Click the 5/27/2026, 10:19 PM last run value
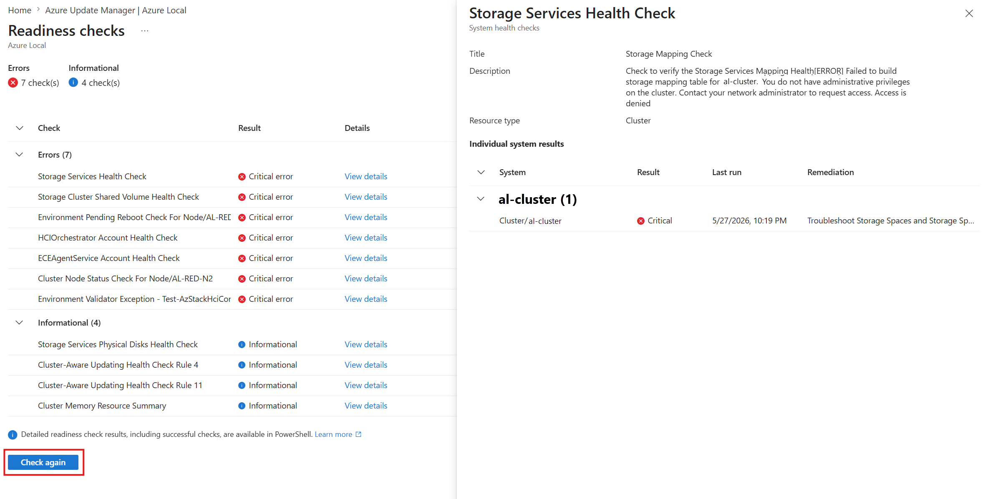Screen dimensions: 988x499 point(749,221)
